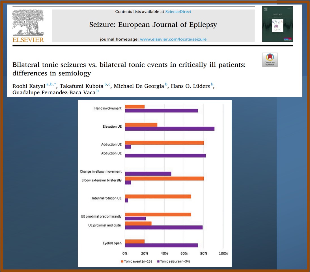Open the Seizure journal cover thumbnail

pos(277,24)
